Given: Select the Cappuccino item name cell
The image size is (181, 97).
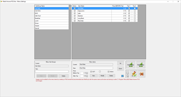Looking at the screenshot, I should click(x=94, y=11).
